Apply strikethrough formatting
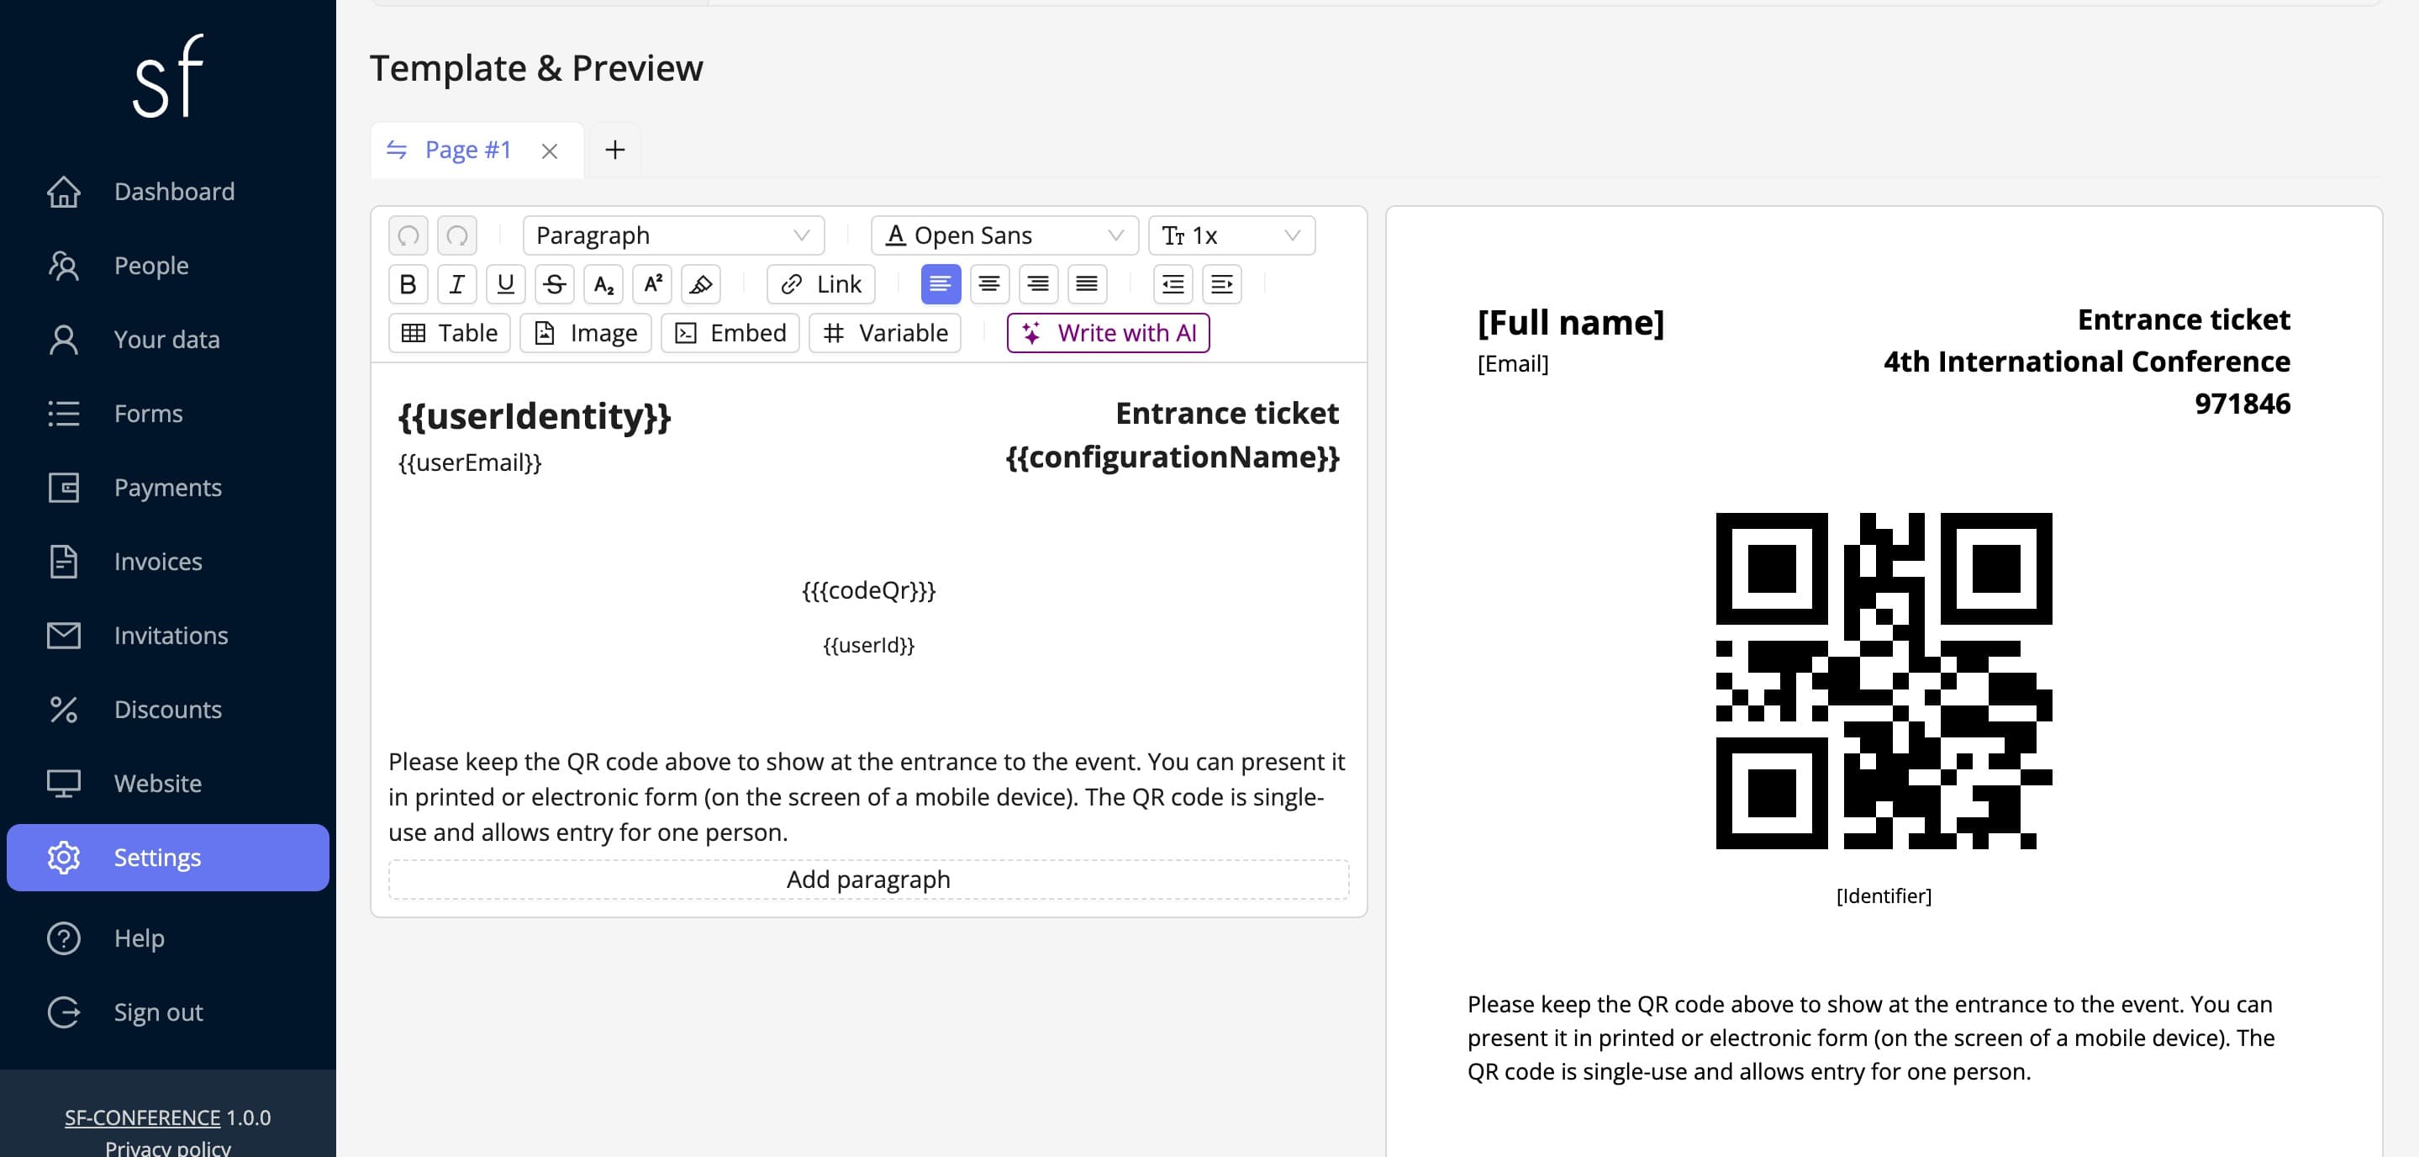Viewport: 2419px width, 1157px height. 554,283
